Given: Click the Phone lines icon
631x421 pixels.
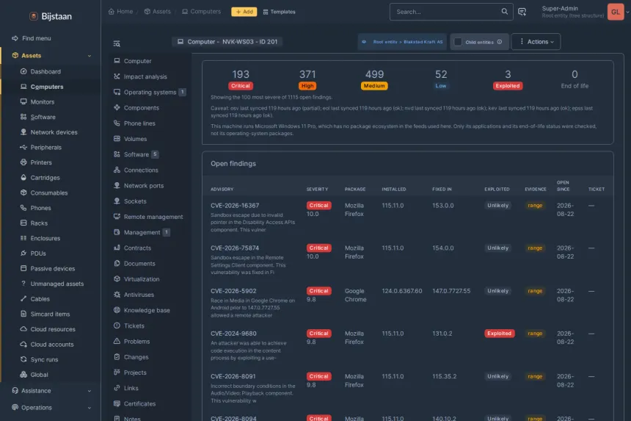Looking at the screenshot, I should click(117, 123).
